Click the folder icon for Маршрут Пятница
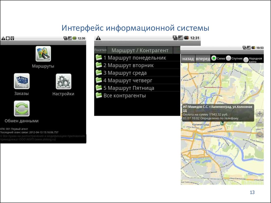271x203 pixels. point(99,88)
